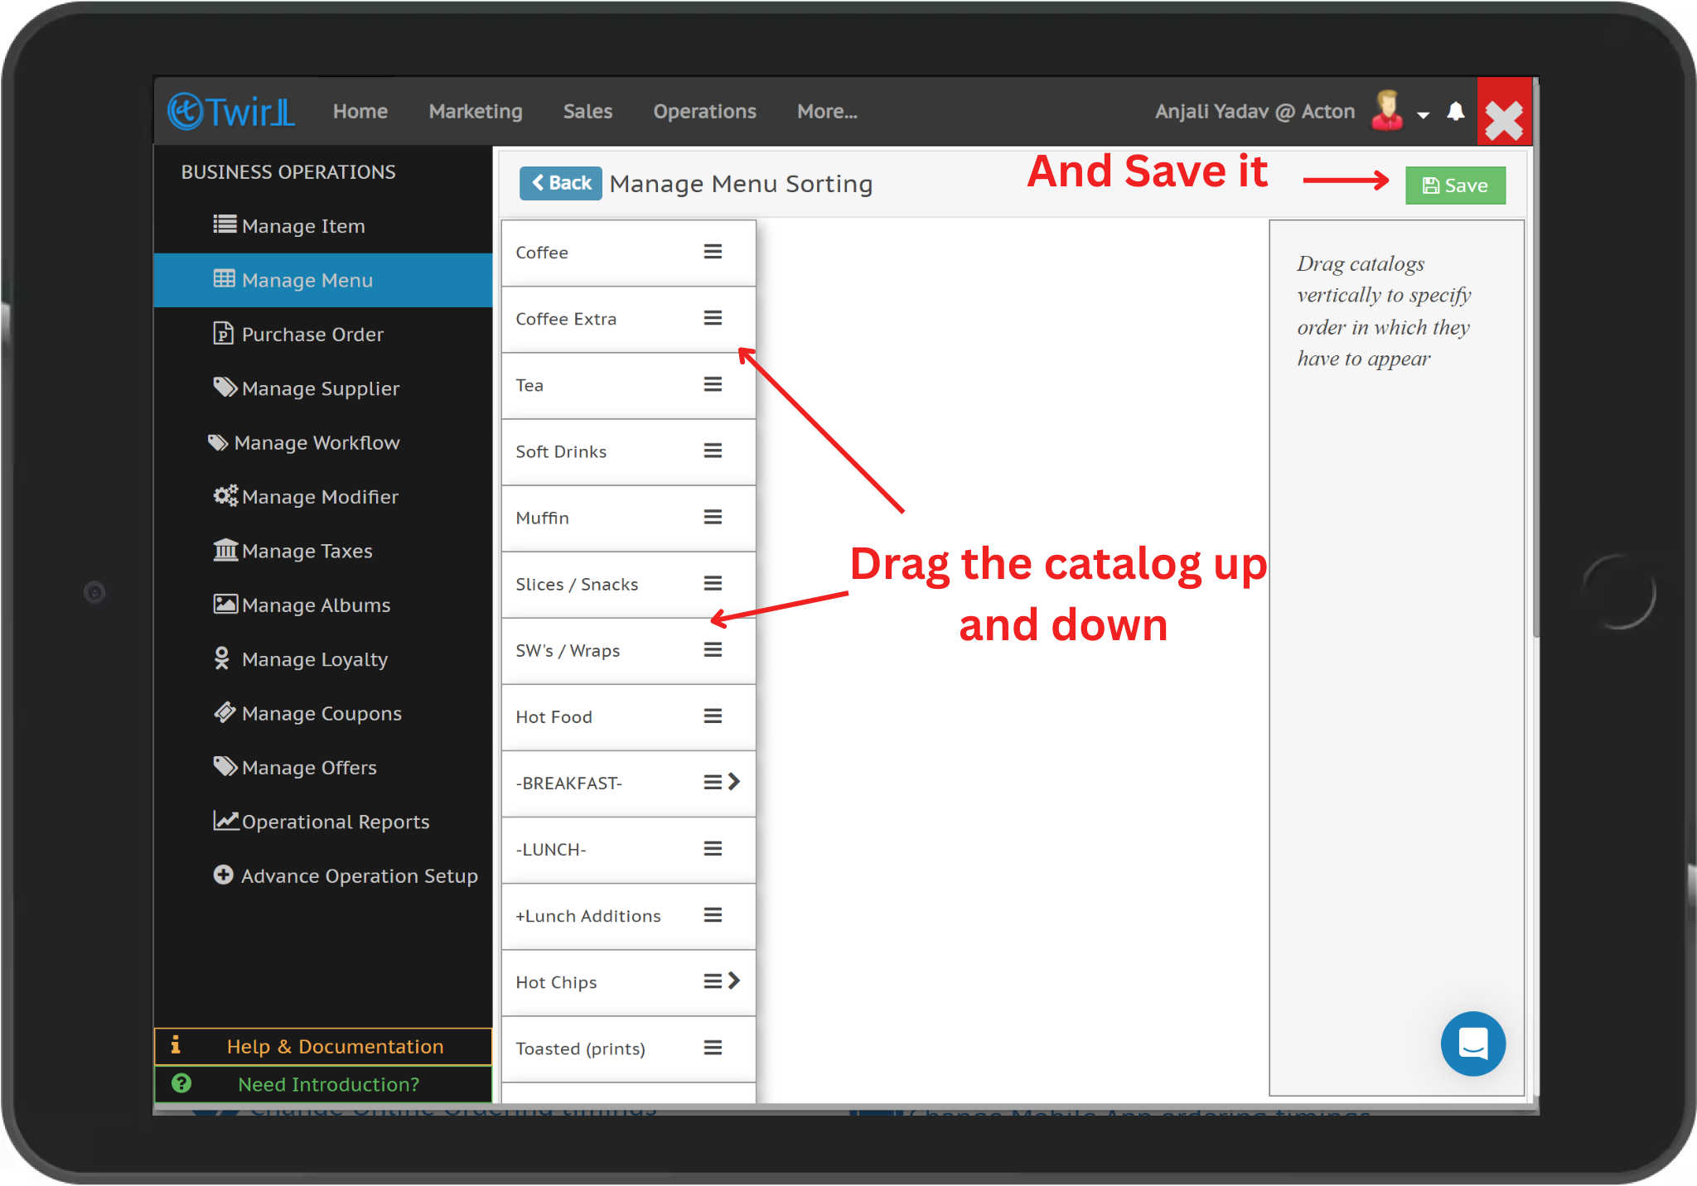The height and width of the screenshot is (1186, 1697).
Task: Expand Advance Operation Setup
Action: pyautogui.click(x=323, y=876)
